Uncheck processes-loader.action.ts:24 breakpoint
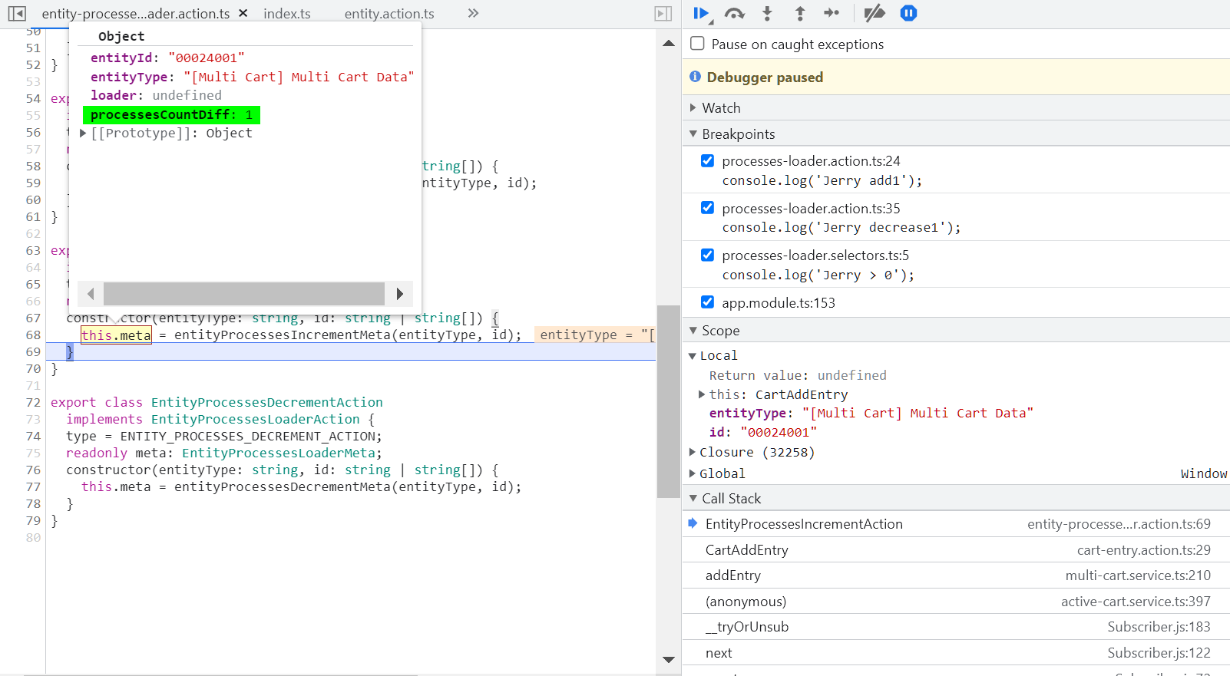 707,161
